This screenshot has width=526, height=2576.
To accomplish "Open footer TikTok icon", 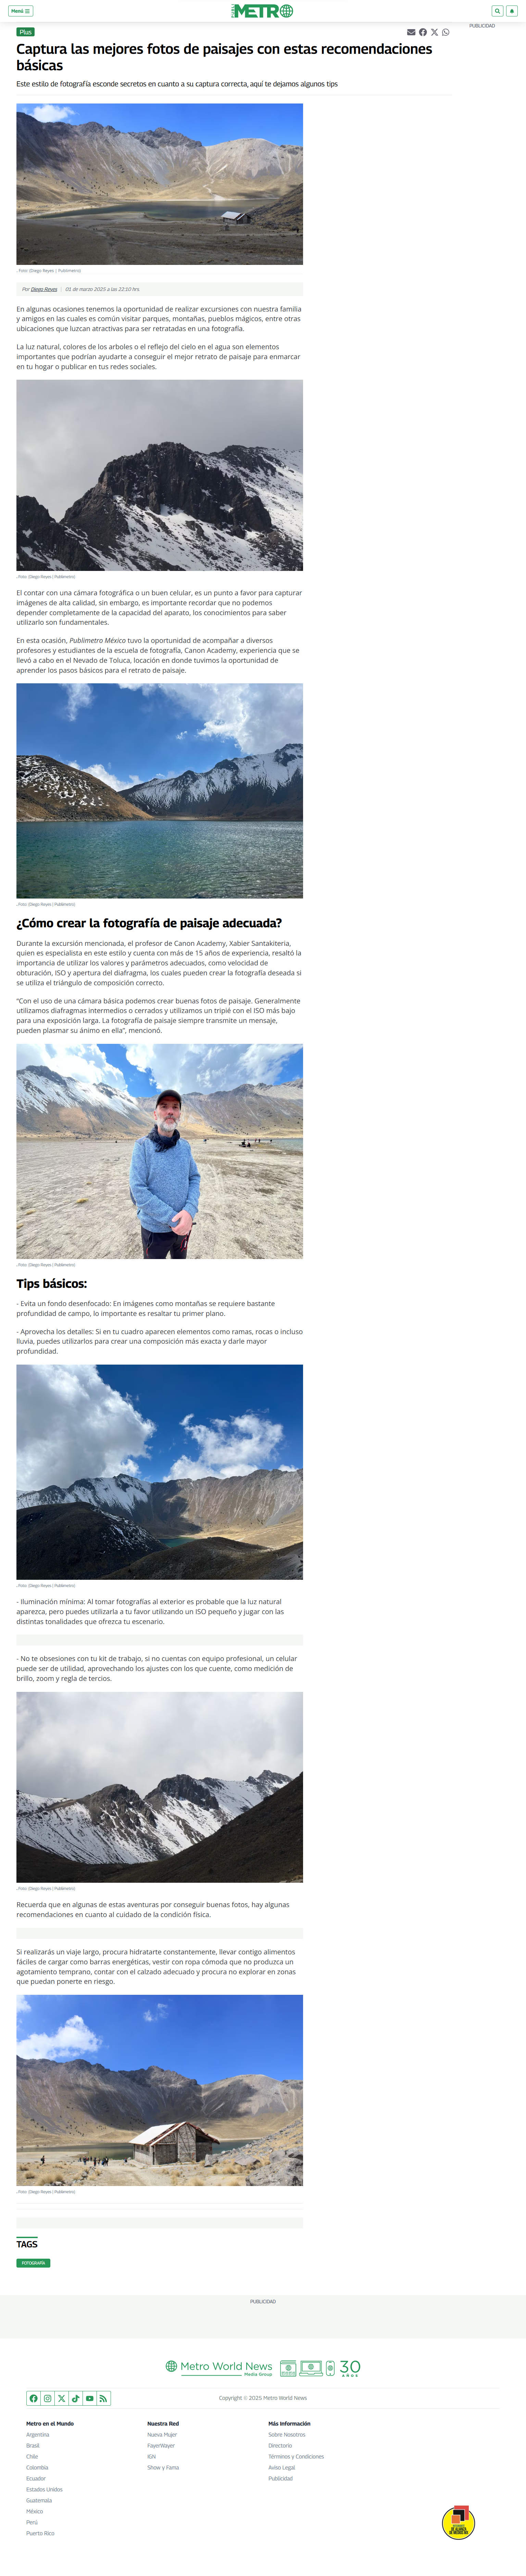I will 75,2398.
